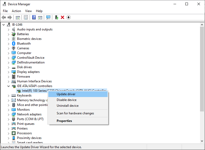Click the Batteries category icon
Image resolution: width=205 pixels, height=150 pixels.
pyautogui.click(x=14, y=34)
